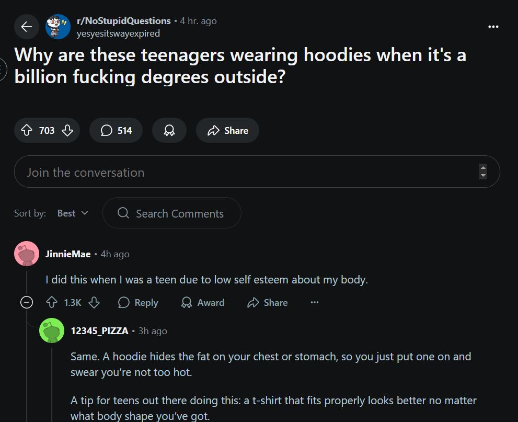Screen dimensions: 518x422
Task: Give an award to the post
Action: click(x=169, y=130)
